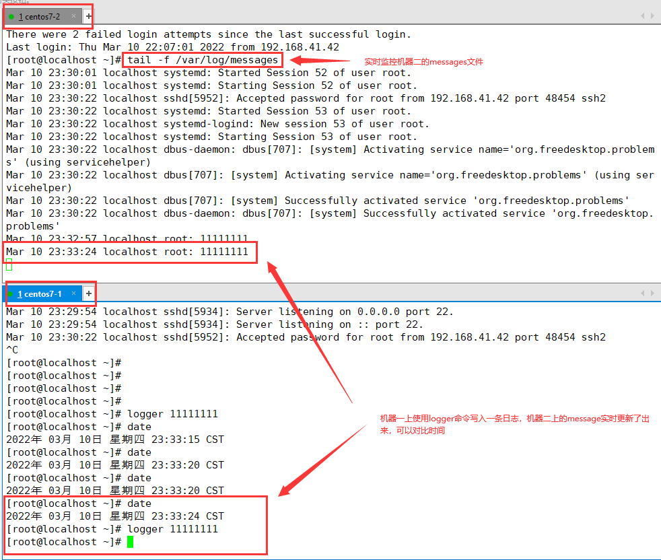The width and height of the screenshot is (661, 560).
Task: Click the ^C interrupt line in centos7-1
Action: coord(12,350)
